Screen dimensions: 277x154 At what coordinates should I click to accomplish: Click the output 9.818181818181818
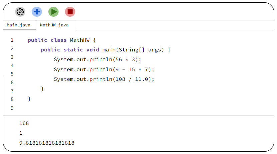coord(47,143)
